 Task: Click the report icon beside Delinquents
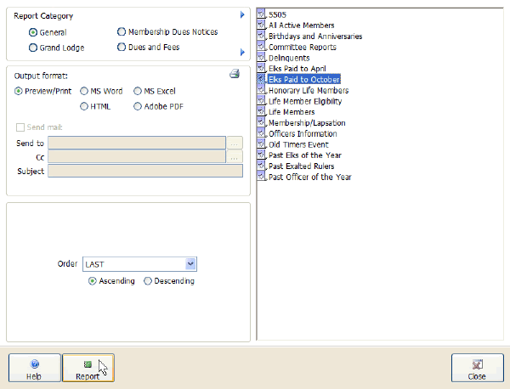(x=262, y=58)
